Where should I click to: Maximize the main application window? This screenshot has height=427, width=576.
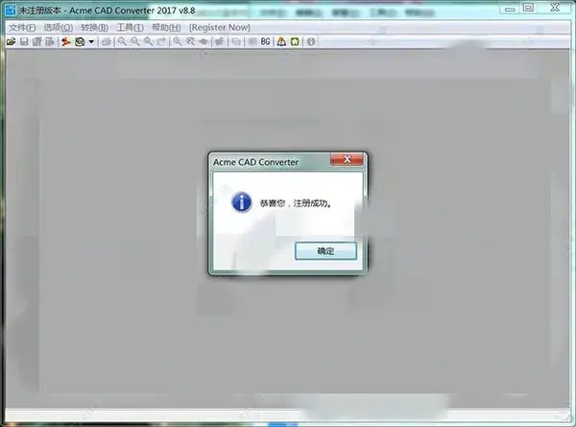[x=528, y=8]
